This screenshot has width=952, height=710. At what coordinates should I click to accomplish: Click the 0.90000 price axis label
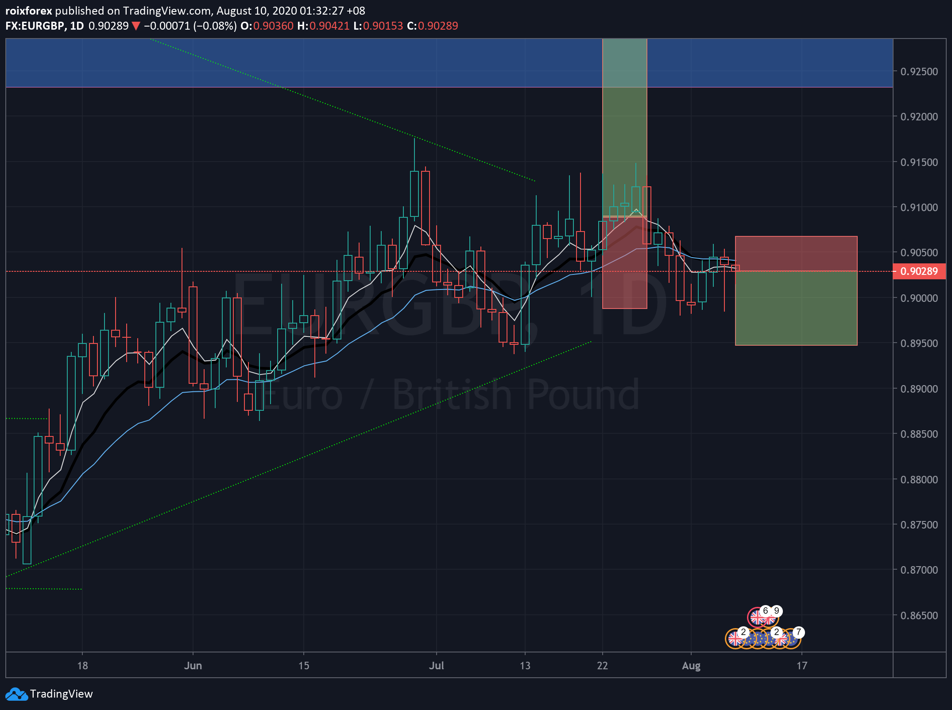point(919,298)
